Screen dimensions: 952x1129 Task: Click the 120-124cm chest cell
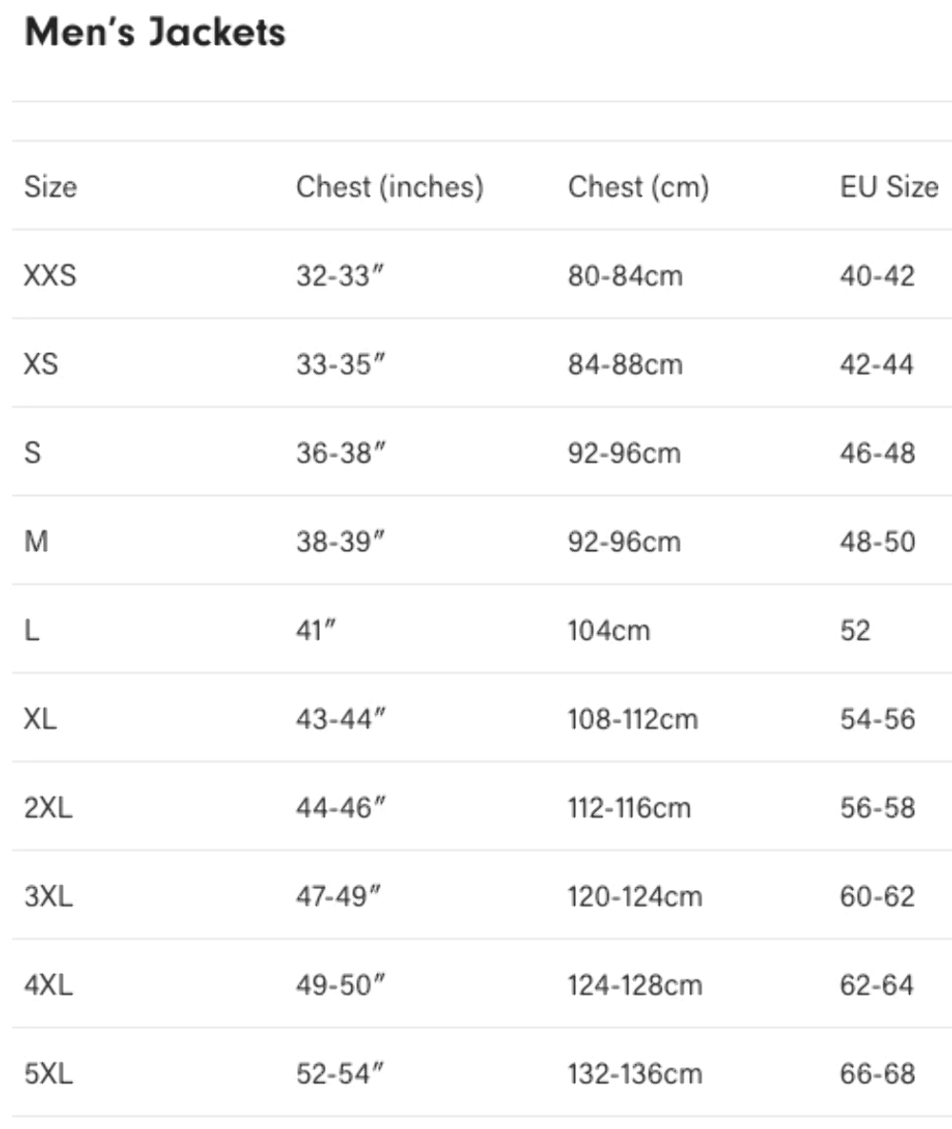click(x=634, y=897)
